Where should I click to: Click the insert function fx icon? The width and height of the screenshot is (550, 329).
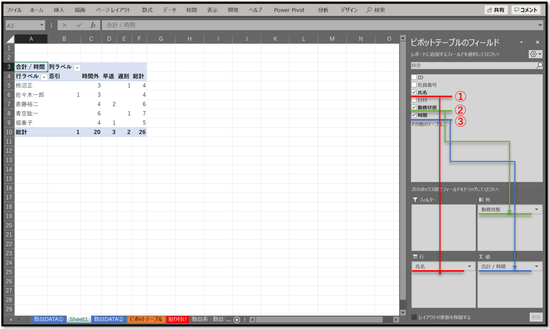[93, 25]
